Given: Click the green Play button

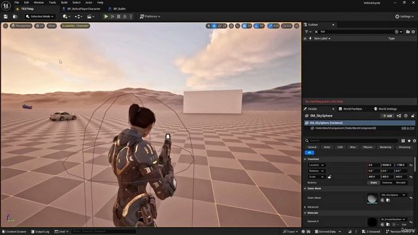Looking at the screenshot, I should point(106,16).
